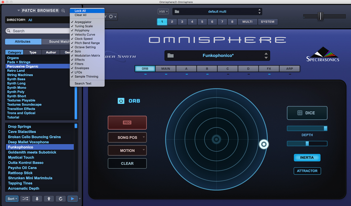Click the shuffle patches icon
Screen dimensions: 351x206
point(26,199)
